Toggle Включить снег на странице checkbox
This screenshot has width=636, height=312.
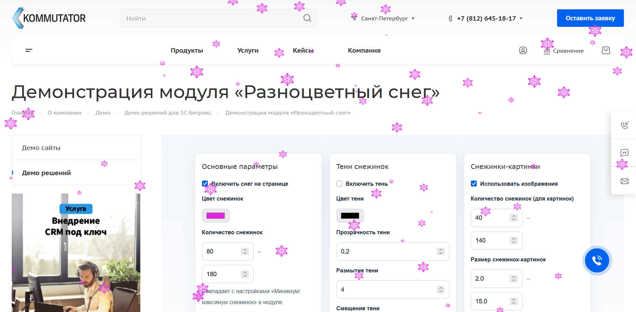click(x=205, y=184)
